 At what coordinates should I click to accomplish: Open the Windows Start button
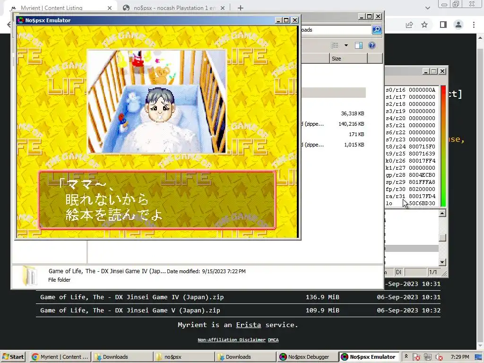tap(13, 357)
